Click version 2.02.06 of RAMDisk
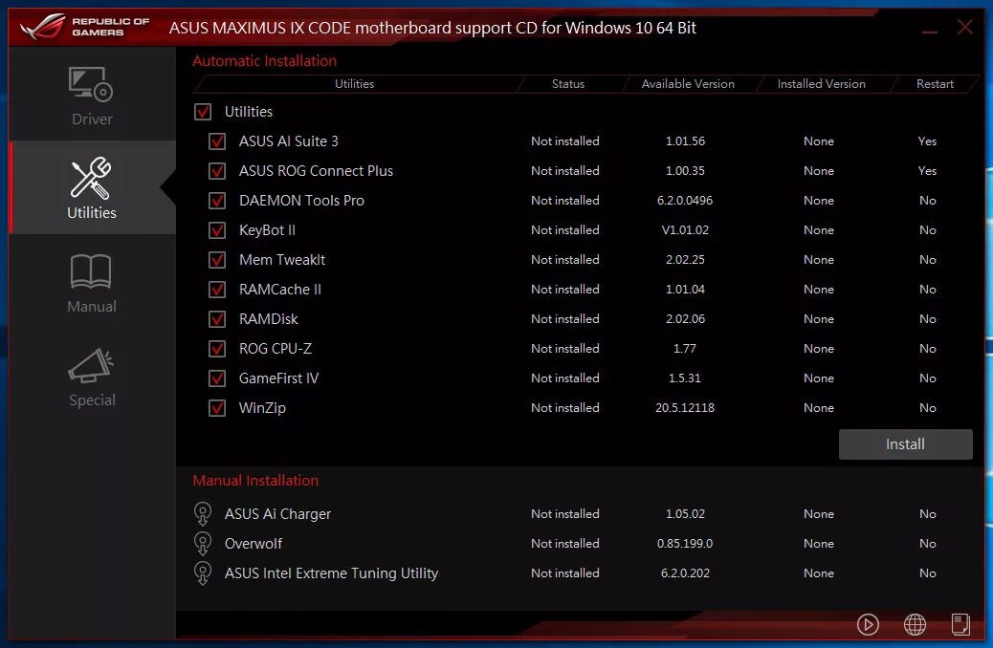This screenshot has width=993, height=648. pyautogui.click(x=685, y=319)
